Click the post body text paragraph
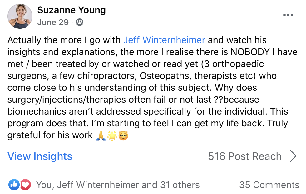The image size is (306, 194). (152, 88)
